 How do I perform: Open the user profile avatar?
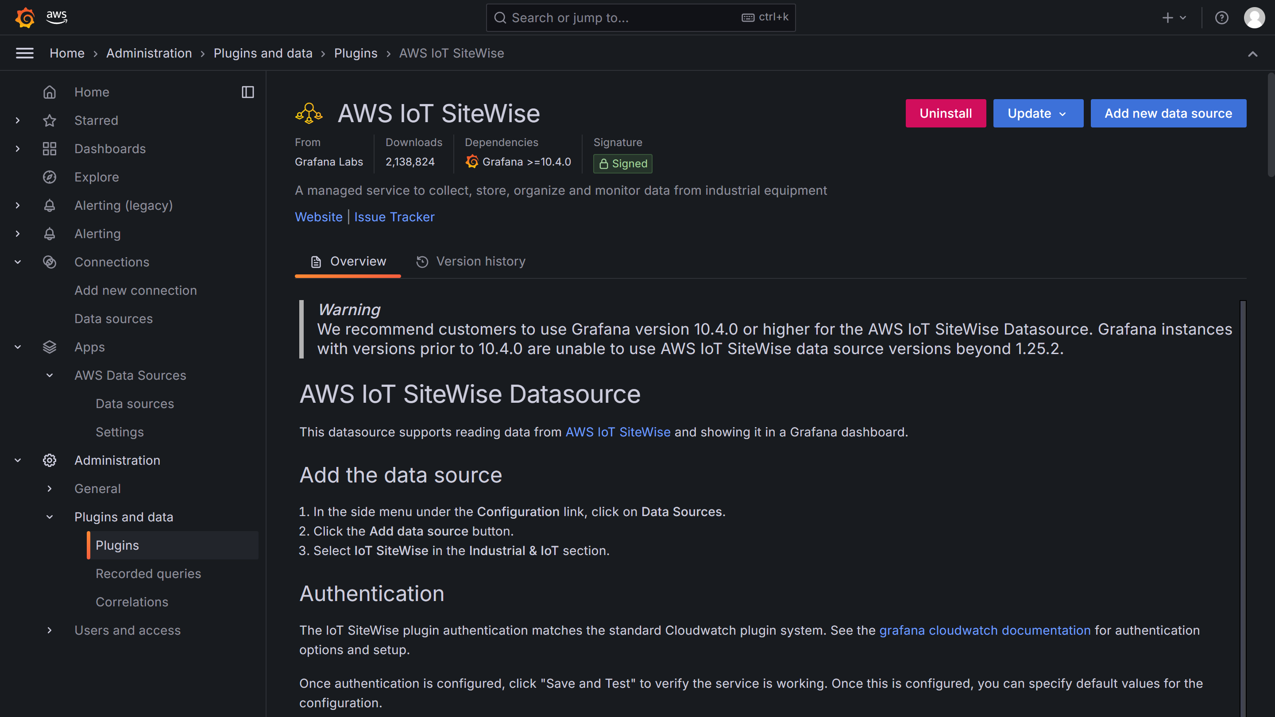tap(1254, 18)
